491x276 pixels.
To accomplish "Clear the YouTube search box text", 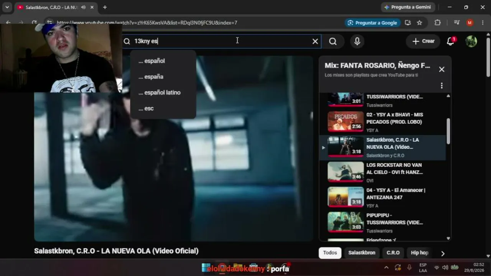I will (315, 41).
